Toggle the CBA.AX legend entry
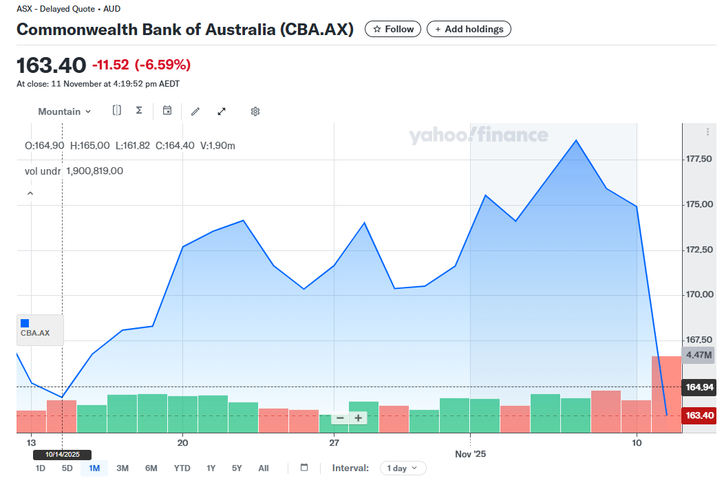Viewport: 724px width, 487px height. (x=39, y=330)
